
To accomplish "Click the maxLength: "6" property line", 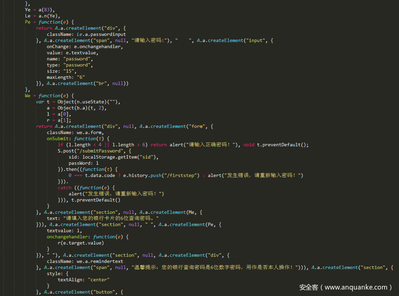I will click(66, 77).
